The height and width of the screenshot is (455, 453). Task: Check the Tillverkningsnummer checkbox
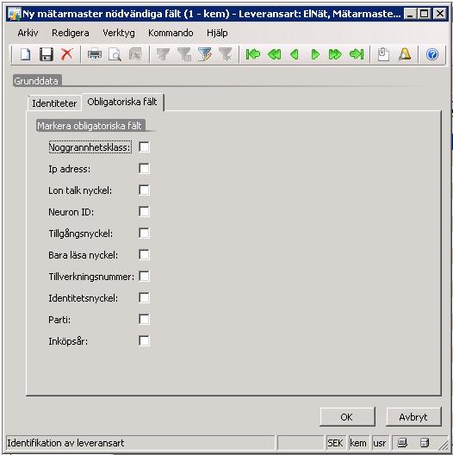(144, 277)
